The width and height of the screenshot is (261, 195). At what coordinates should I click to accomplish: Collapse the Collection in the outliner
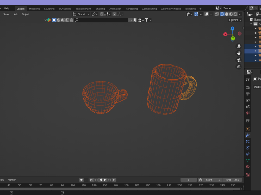251,24
